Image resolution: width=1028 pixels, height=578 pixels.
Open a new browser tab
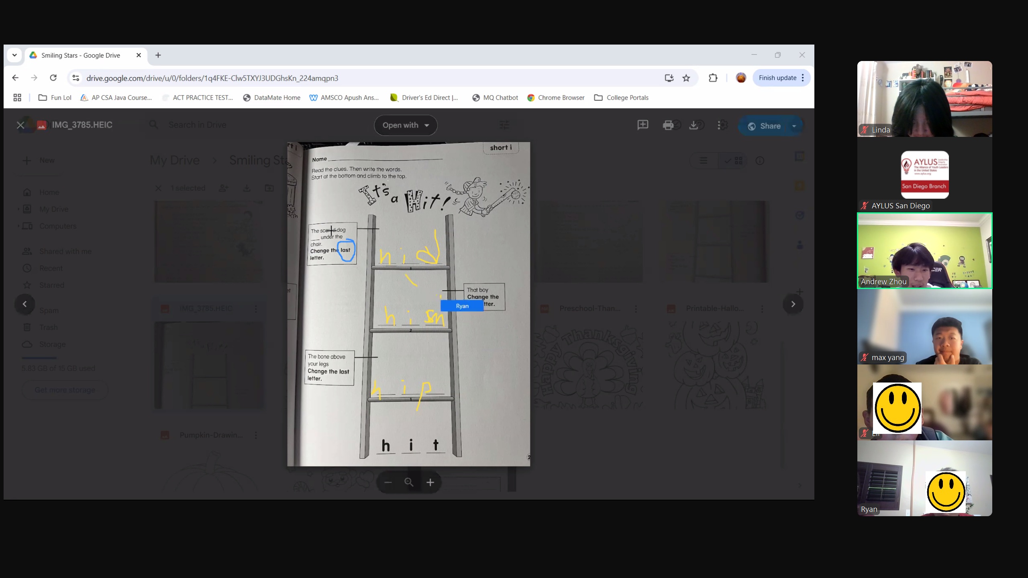click(x=158, y=55)
